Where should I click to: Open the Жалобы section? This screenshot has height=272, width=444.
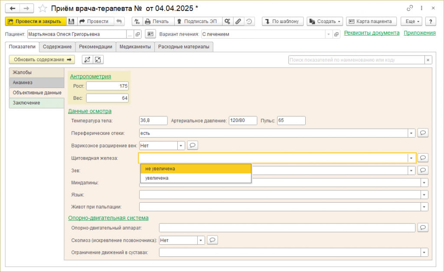[36, 72]
